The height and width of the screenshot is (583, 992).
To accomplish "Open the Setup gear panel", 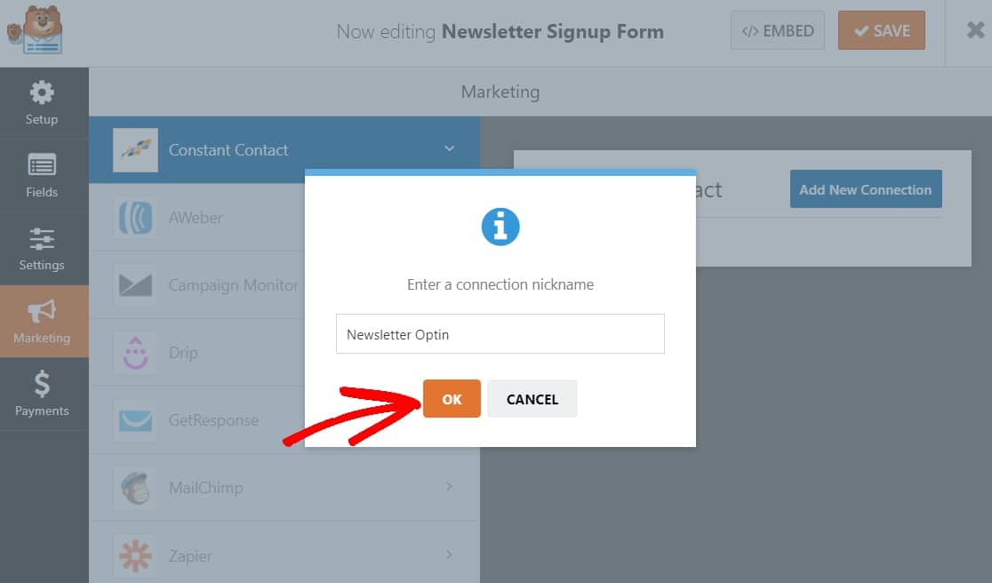I will pyautogui.click(x=42, y=93).
